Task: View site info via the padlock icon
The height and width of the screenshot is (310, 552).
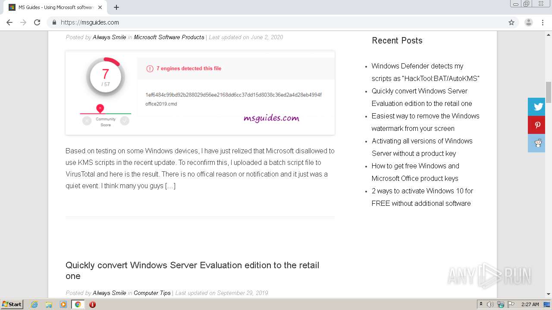Action: (54, 22)
